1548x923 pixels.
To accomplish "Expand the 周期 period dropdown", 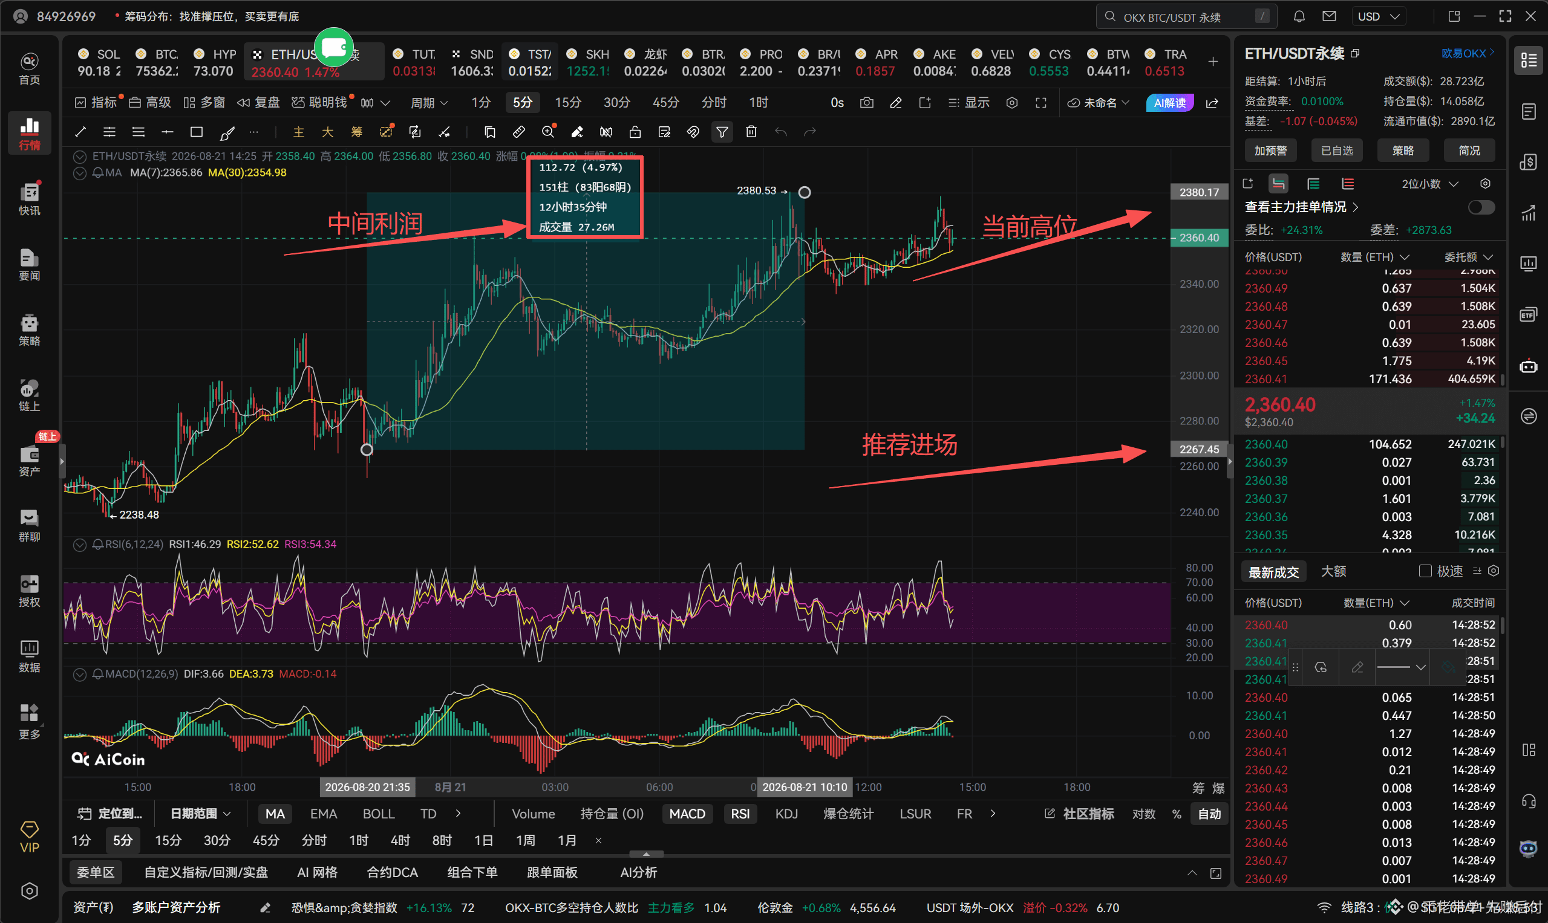I will 429,103.
